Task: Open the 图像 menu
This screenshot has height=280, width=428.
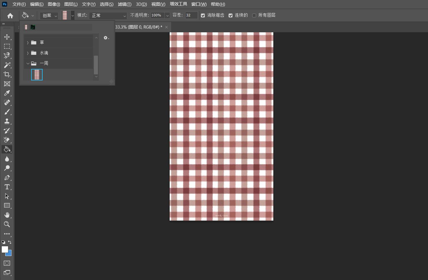Action: click(x=54, y=4)
